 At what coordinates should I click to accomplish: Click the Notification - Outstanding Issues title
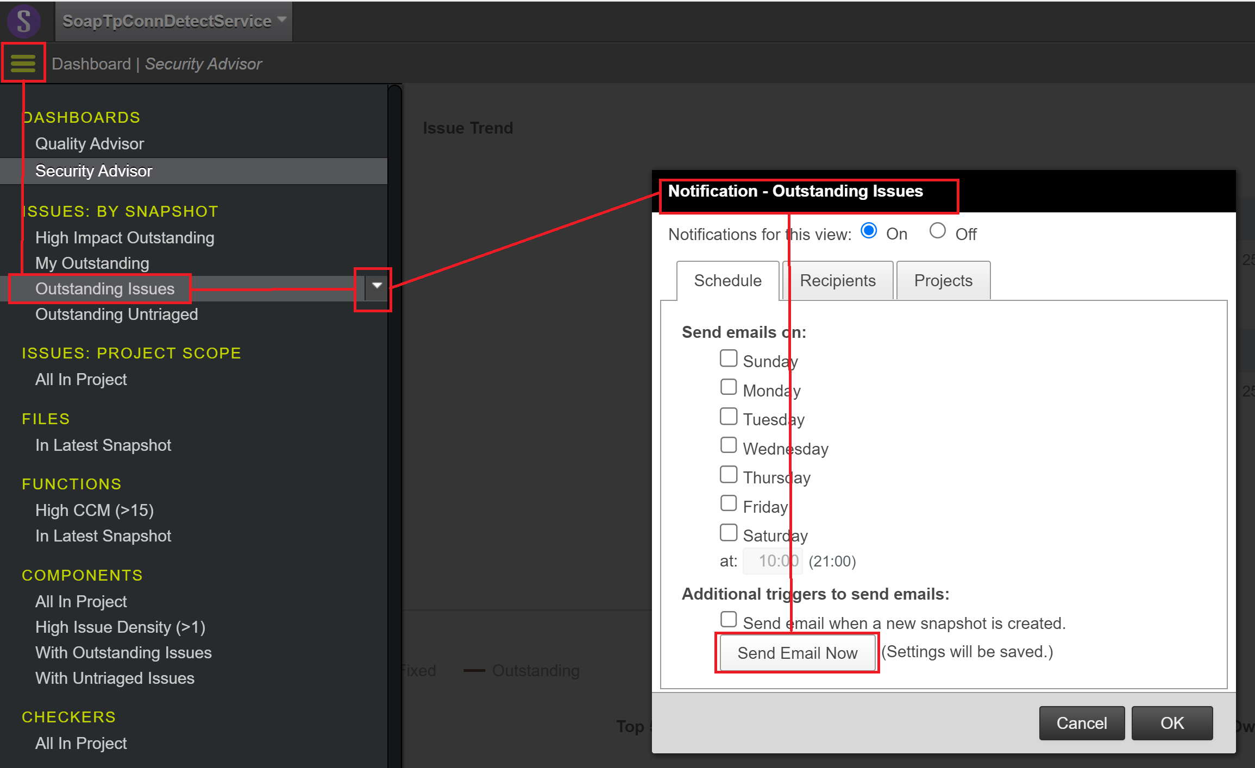pyautogui.click(x=795, y=191)
